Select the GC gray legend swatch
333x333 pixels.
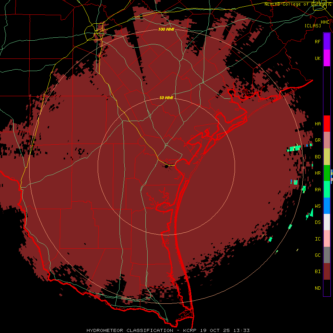click(x=327, y=255)
